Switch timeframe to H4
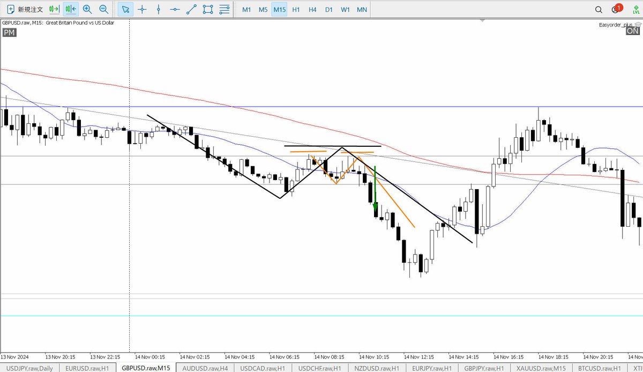The height and width of the screenshot is (372, 643). [x=312, y=10]
